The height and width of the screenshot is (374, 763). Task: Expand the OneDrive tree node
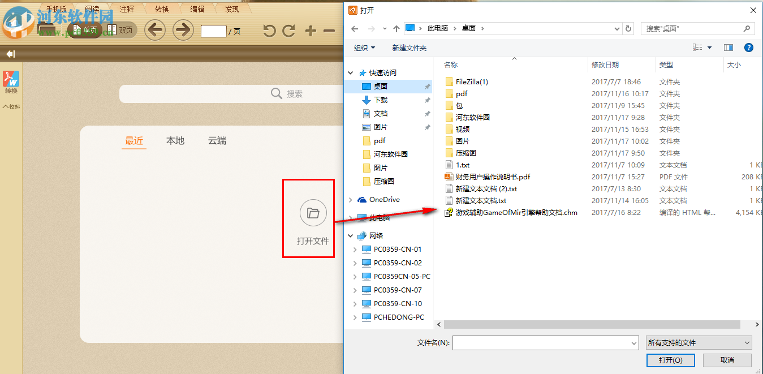pos(351,199)
